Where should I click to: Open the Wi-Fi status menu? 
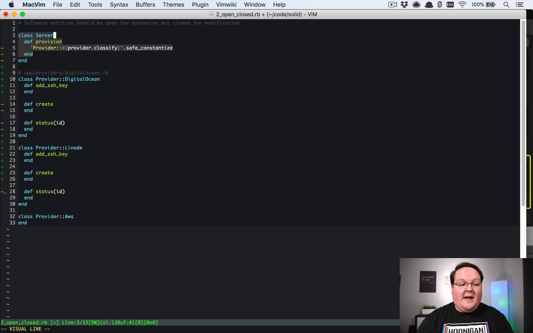click(462, 4)
